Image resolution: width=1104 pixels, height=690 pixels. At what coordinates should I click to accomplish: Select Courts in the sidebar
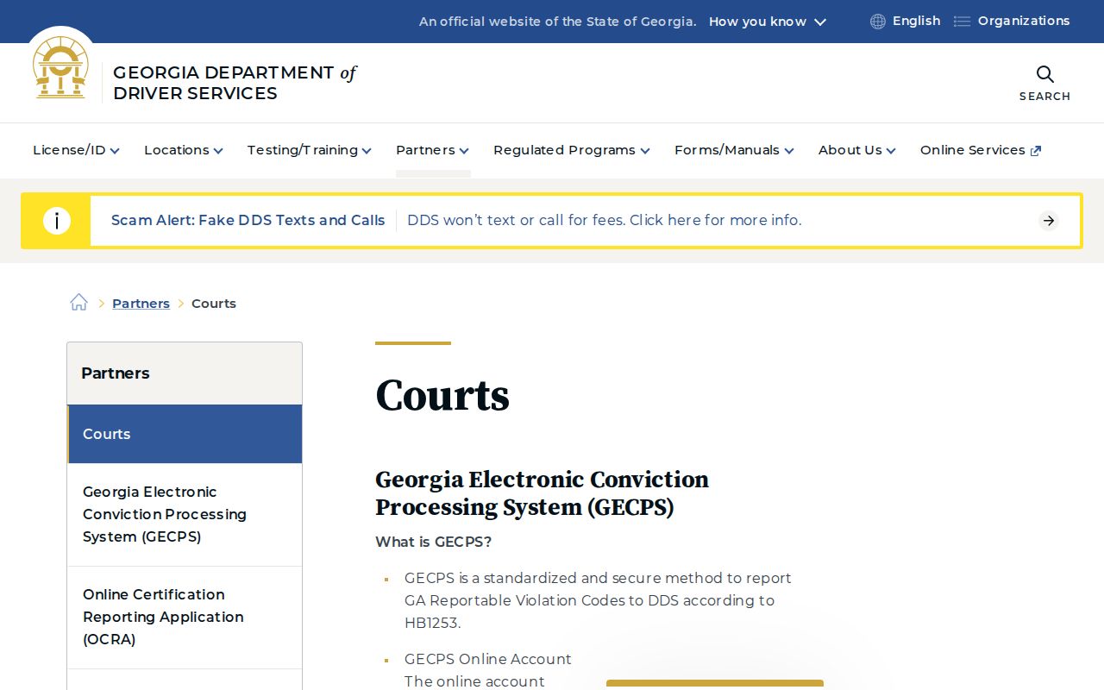coord(185,434)
